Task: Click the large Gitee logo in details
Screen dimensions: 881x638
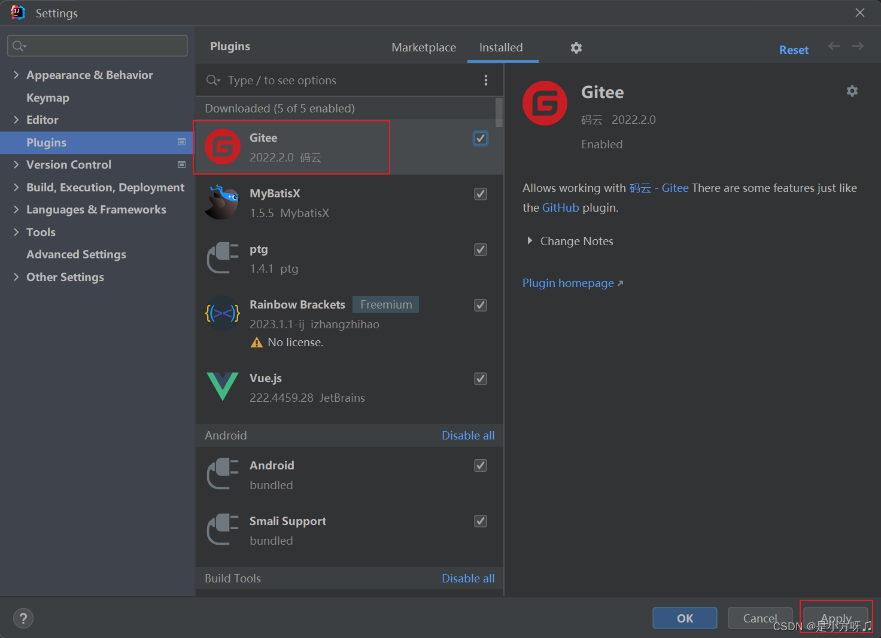Action: [x=545, y=103]
